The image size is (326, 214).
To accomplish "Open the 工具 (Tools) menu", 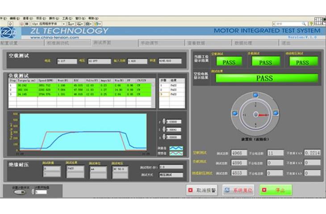I will point(66,18).
